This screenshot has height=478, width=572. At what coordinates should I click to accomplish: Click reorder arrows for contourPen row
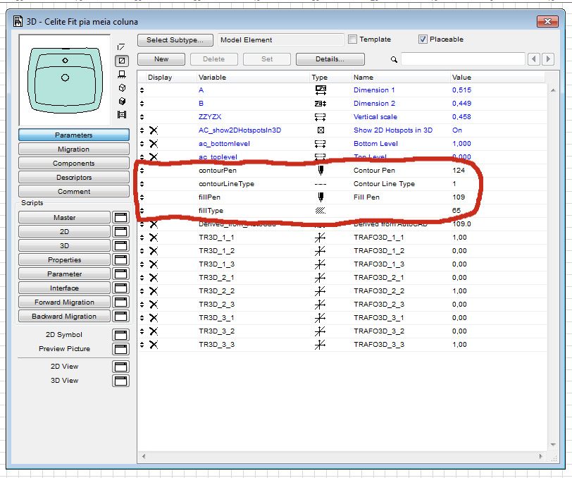tap(142, 171)
